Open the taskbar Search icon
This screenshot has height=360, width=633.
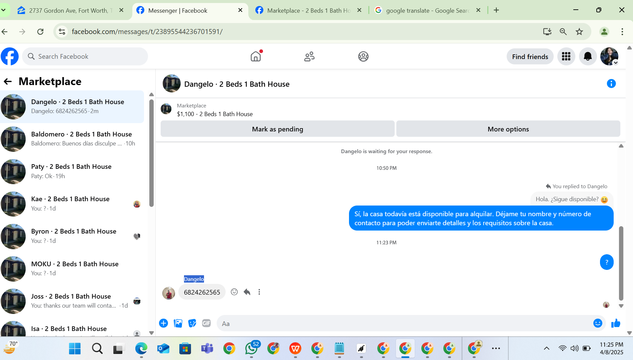tap(97, 349)
